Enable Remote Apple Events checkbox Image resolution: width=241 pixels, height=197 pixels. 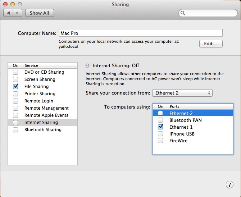click(15, 115)
